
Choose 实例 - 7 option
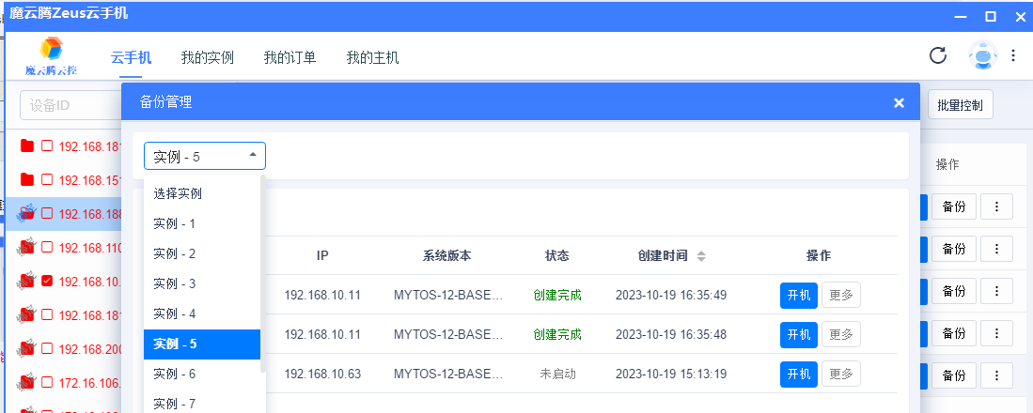point(202,401)
